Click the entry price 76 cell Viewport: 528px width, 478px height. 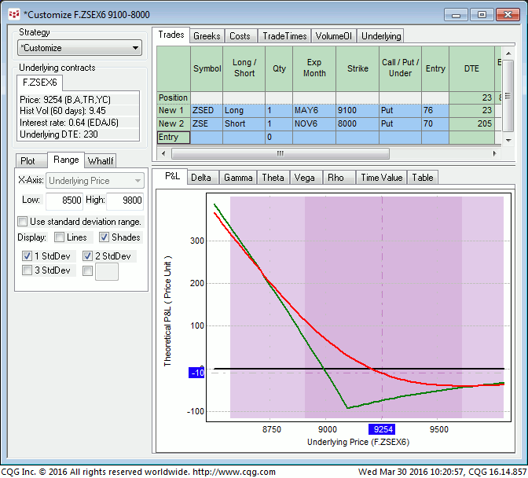(x=435, y=111)
